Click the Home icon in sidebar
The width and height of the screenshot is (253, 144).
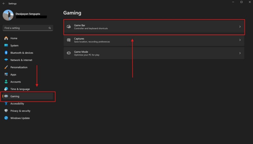[6, 38]
